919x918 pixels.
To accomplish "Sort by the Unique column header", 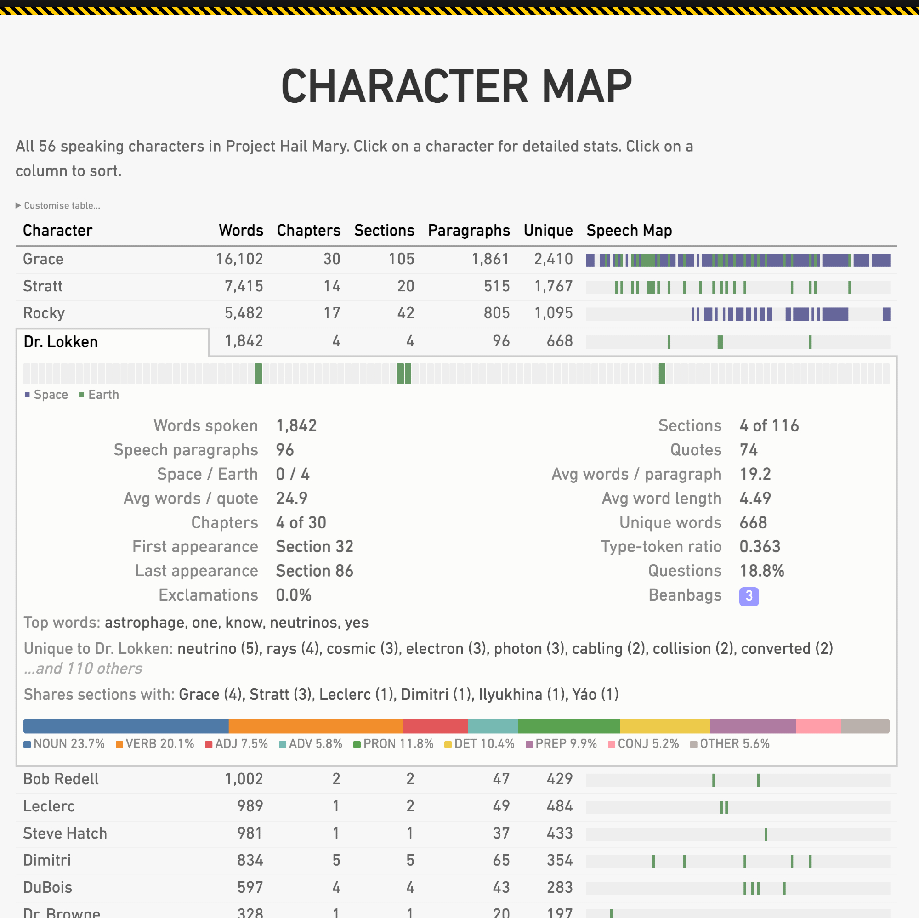I will 548,231.
